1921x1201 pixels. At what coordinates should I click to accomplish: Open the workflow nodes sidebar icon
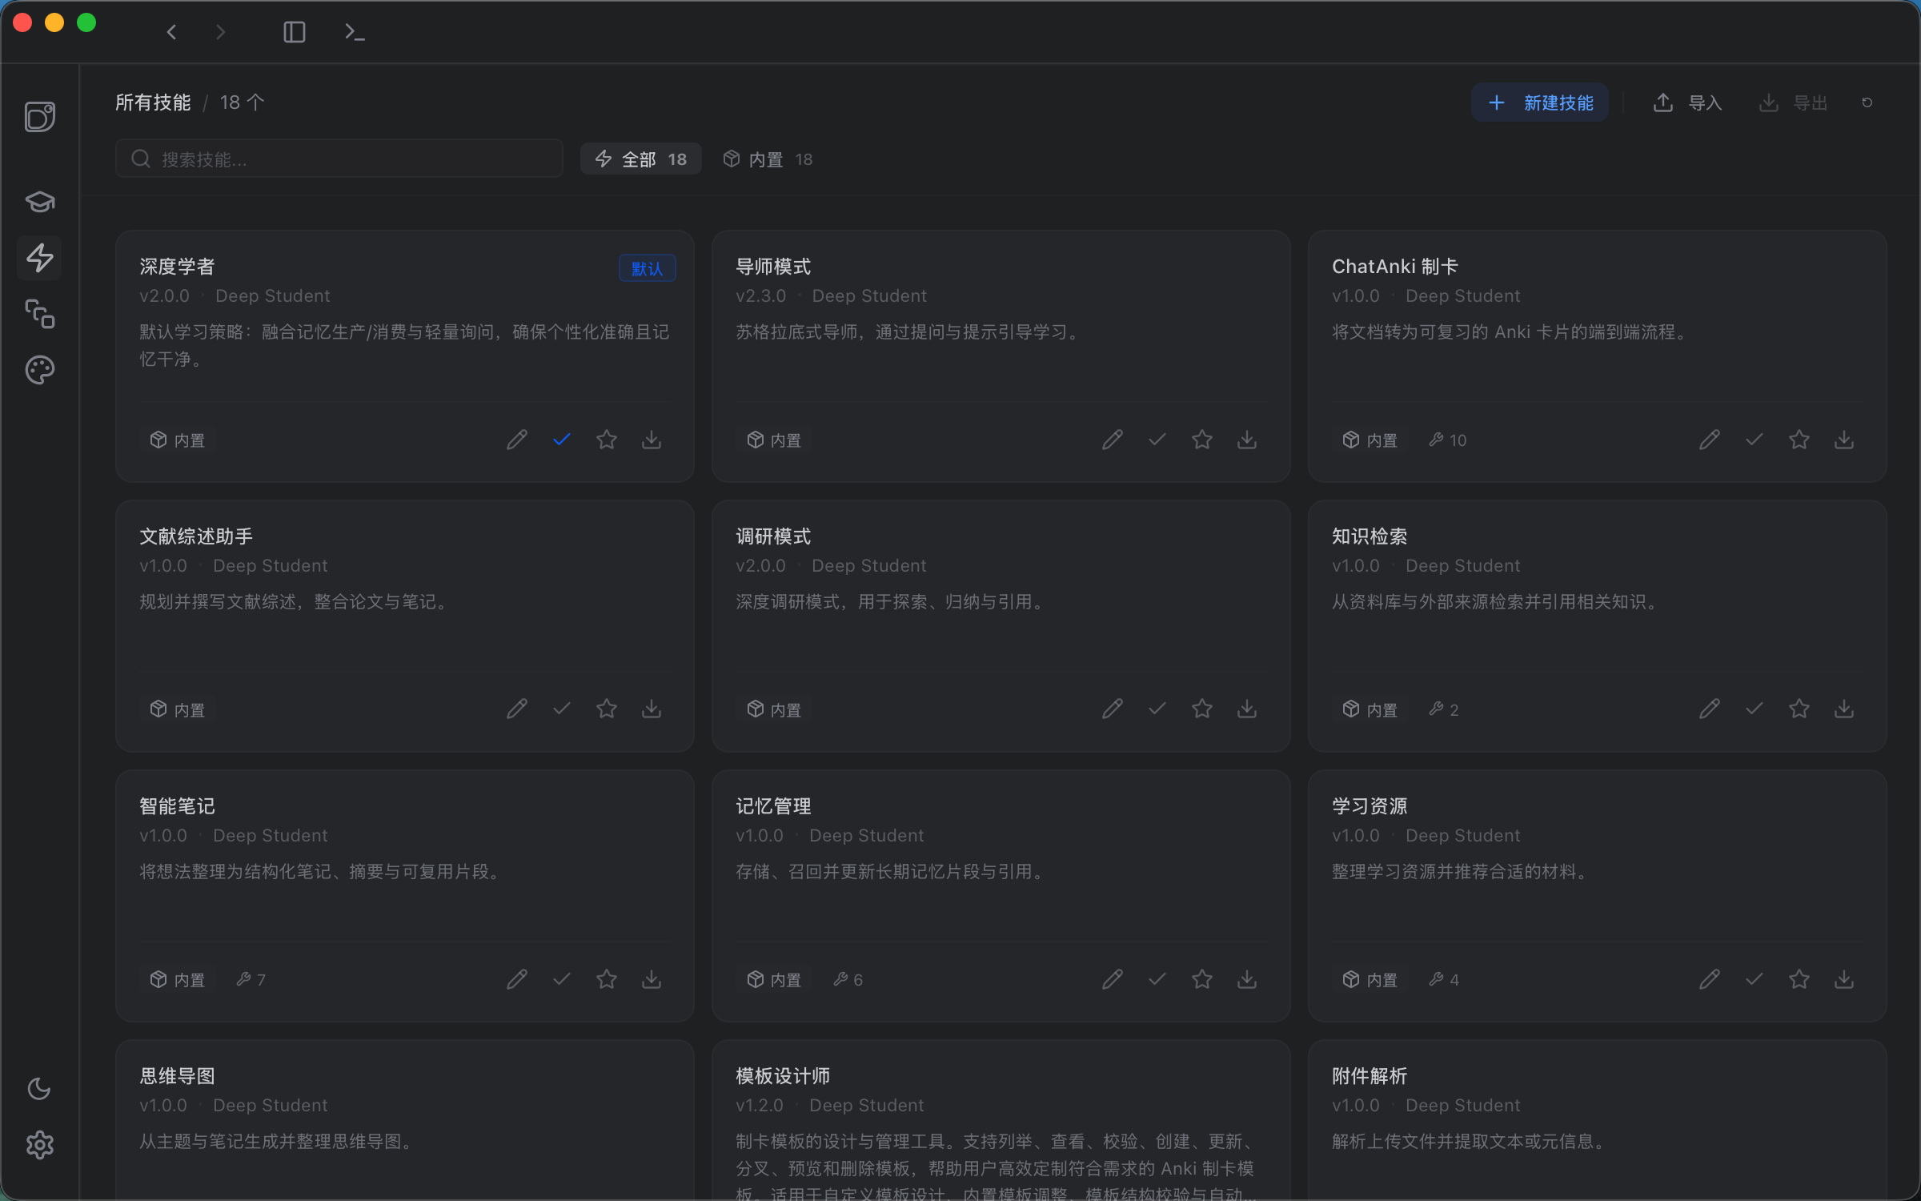(x=40, y=314)
